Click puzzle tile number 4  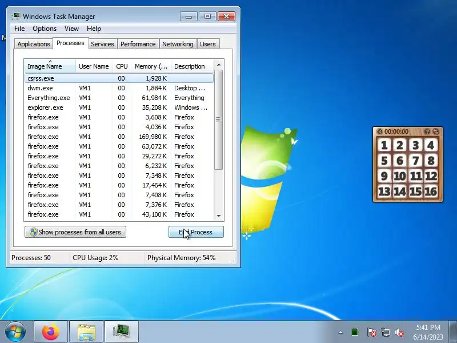(431, 145)
